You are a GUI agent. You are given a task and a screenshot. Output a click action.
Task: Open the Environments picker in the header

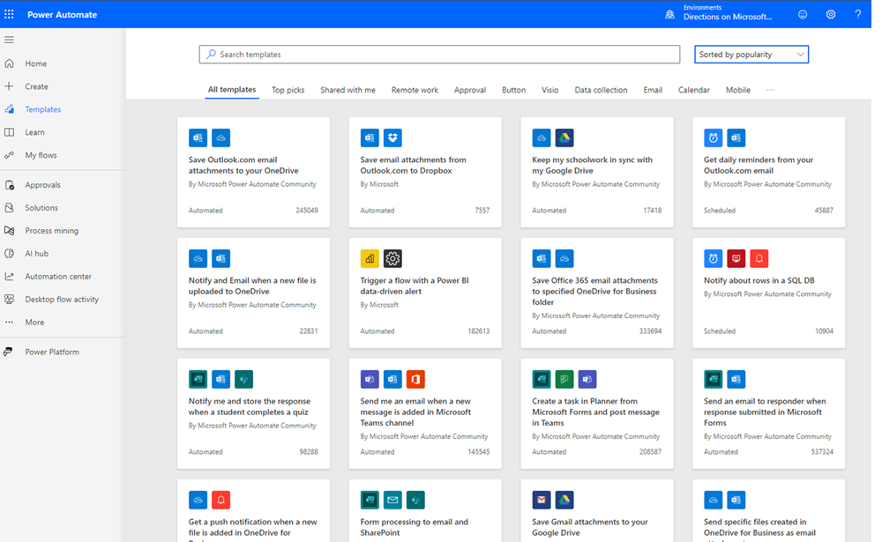point(728,13)
